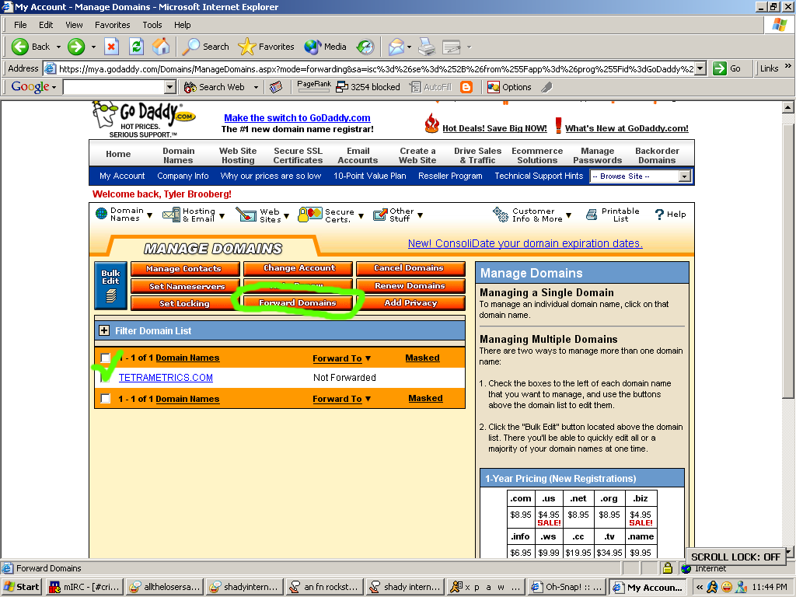
Task: Select the Backorder Domains nav tab
Action: tap(657, 155)
